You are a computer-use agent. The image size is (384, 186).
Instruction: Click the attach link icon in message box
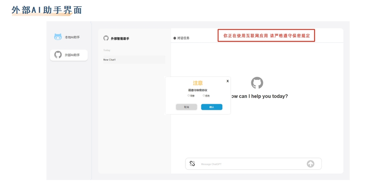click(192, 164)
